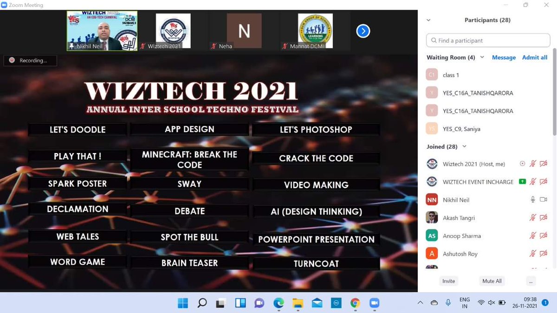Toggle WIZTECH EVENT INCHARGE camera icon

(544, 182)
